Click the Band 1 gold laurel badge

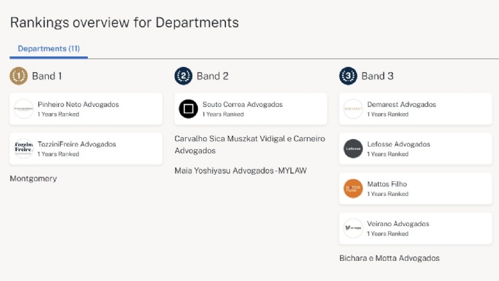click(x=19, y=76)
